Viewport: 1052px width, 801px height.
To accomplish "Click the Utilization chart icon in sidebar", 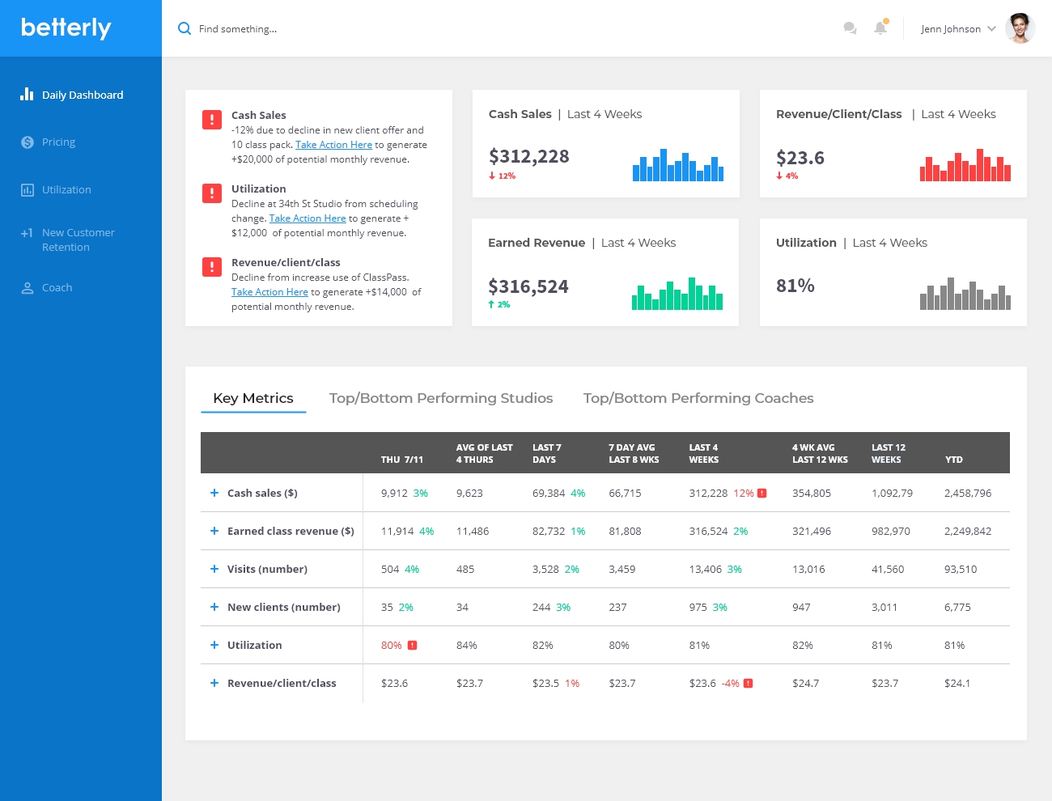I will (x=27, y=190).
